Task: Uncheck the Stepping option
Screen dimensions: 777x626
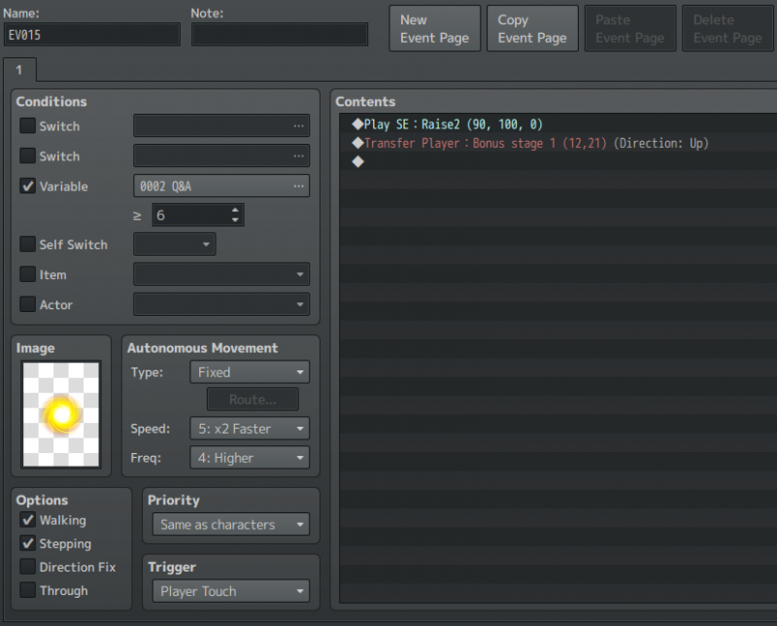Action: 28,543
